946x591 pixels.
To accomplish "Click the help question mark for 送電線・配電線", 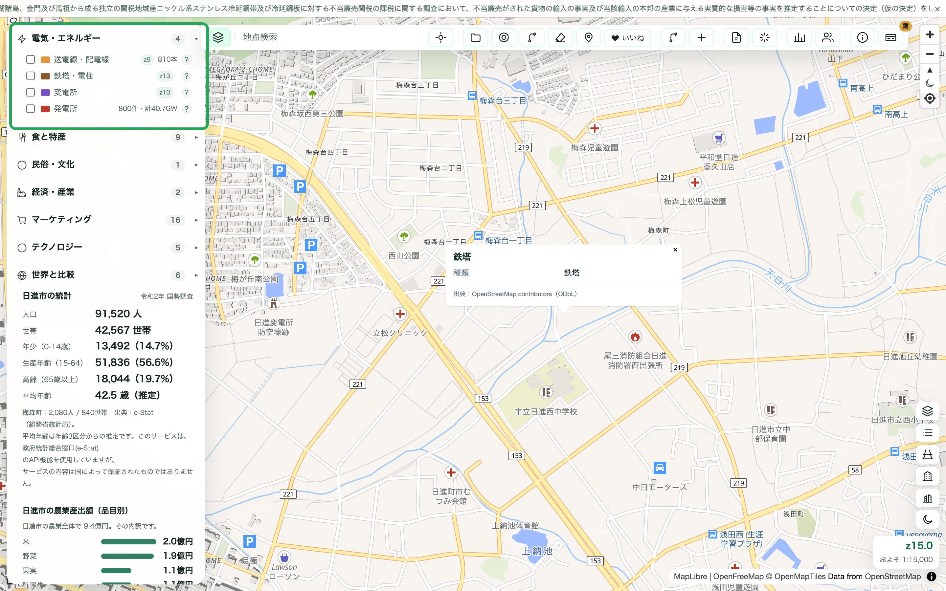I will (187, 59).
